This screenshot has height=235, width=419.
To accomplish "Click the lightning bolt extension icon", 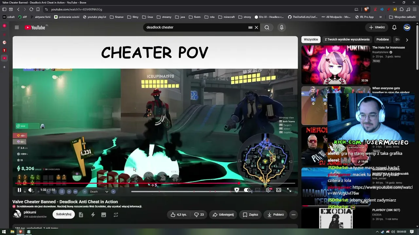I will click(93, 215).
